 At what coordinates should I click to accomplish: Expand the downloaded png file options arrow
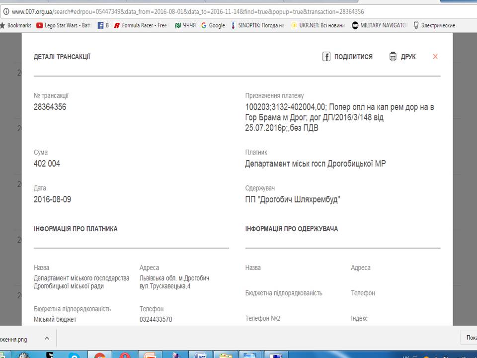(x=47, y=338)
